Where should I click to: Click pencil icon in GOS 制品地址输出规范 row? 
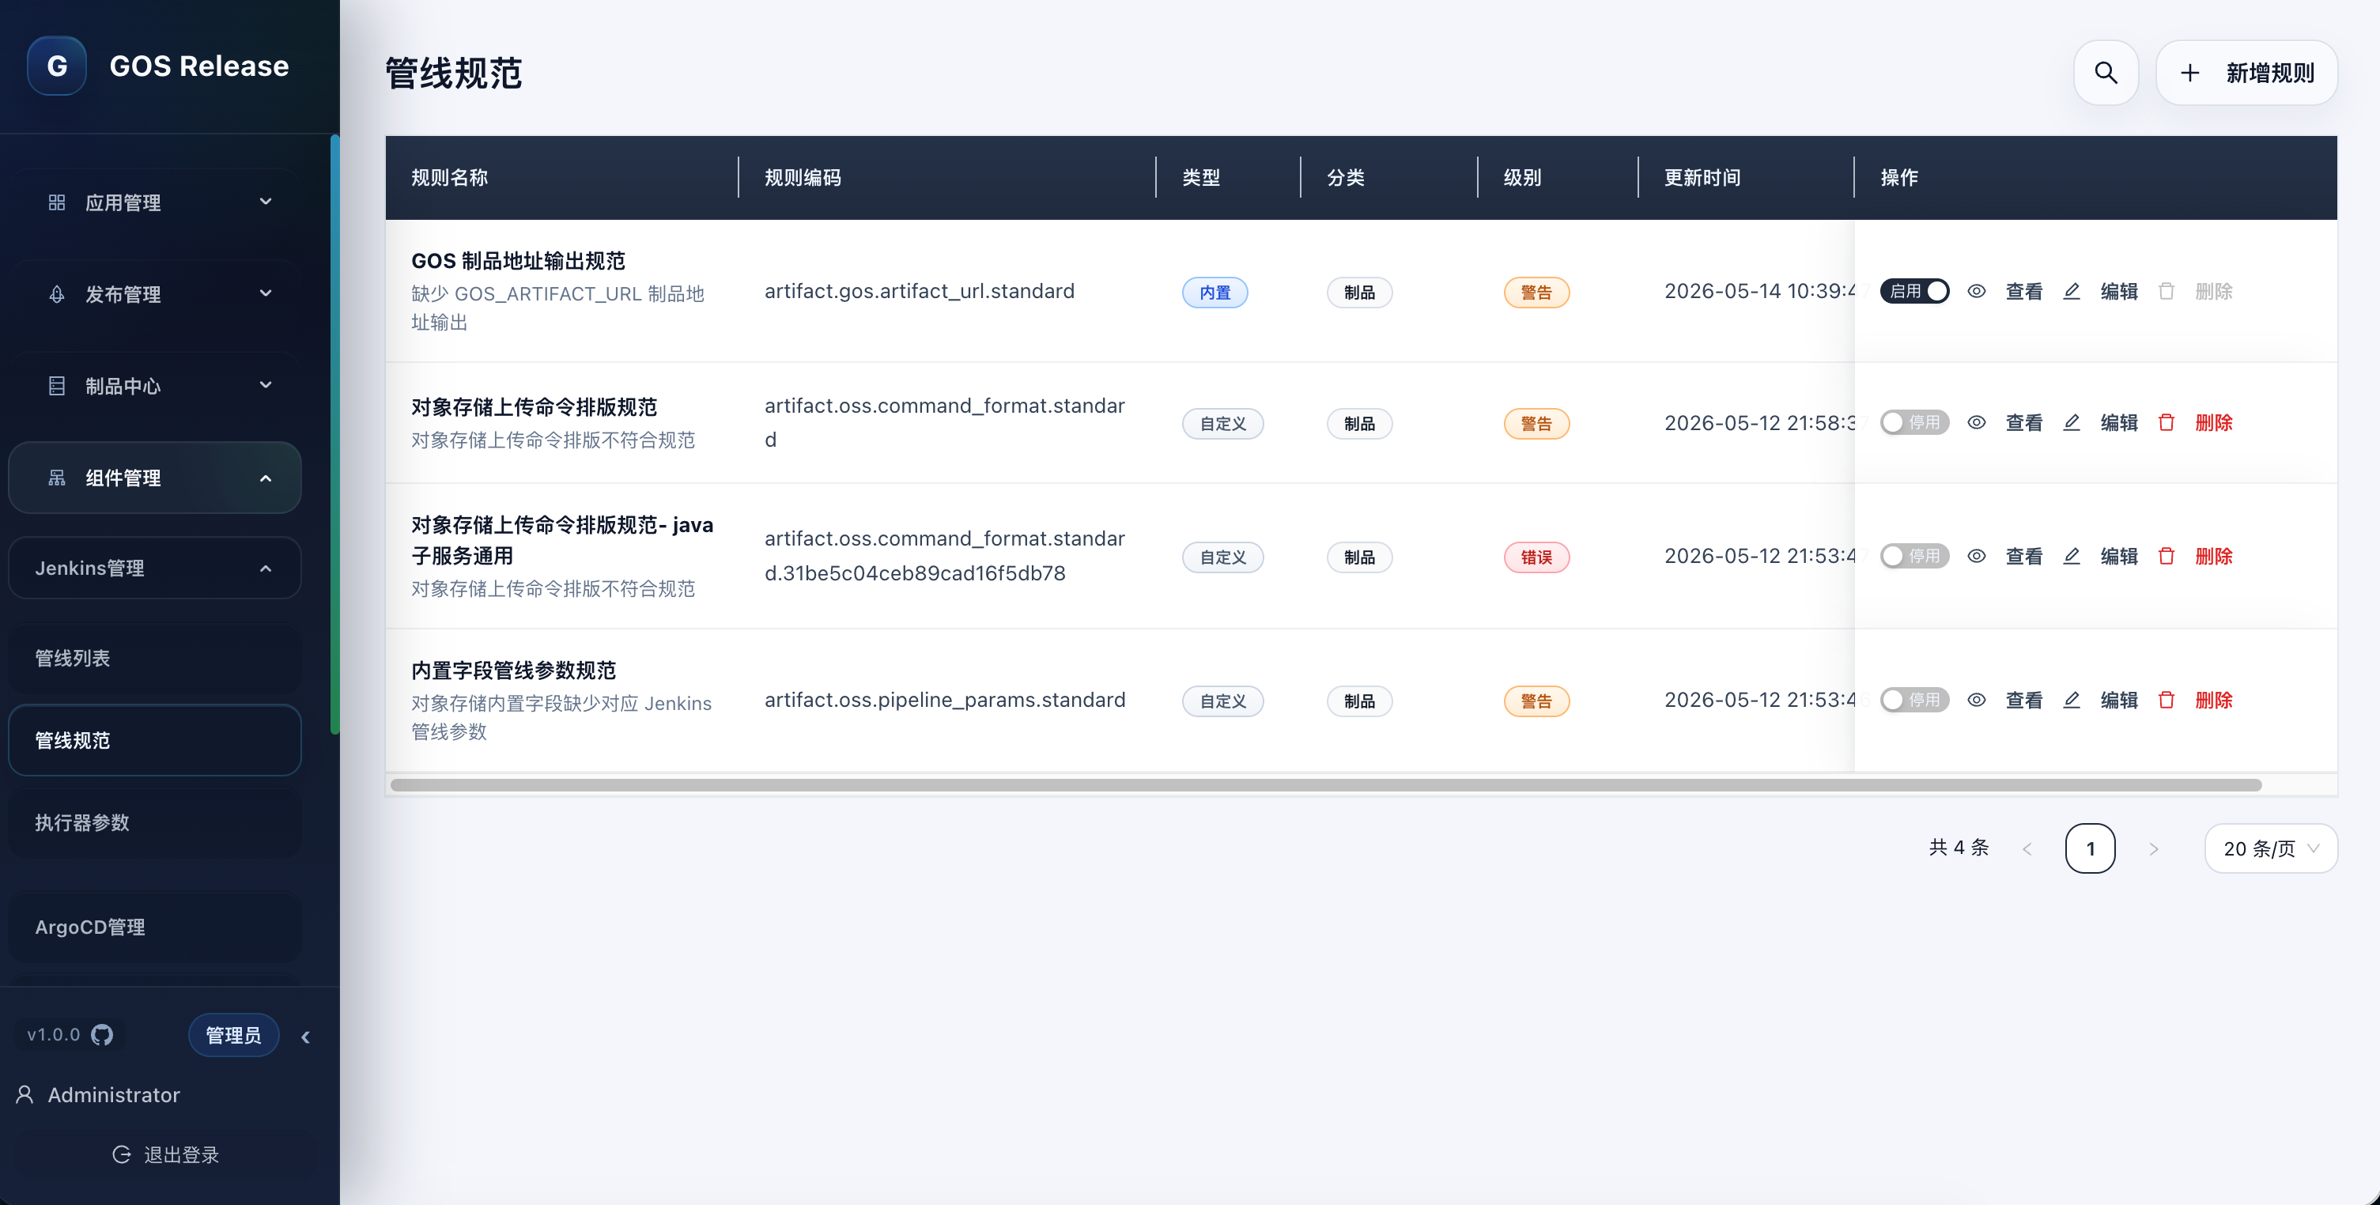[x=2072, y=291]
